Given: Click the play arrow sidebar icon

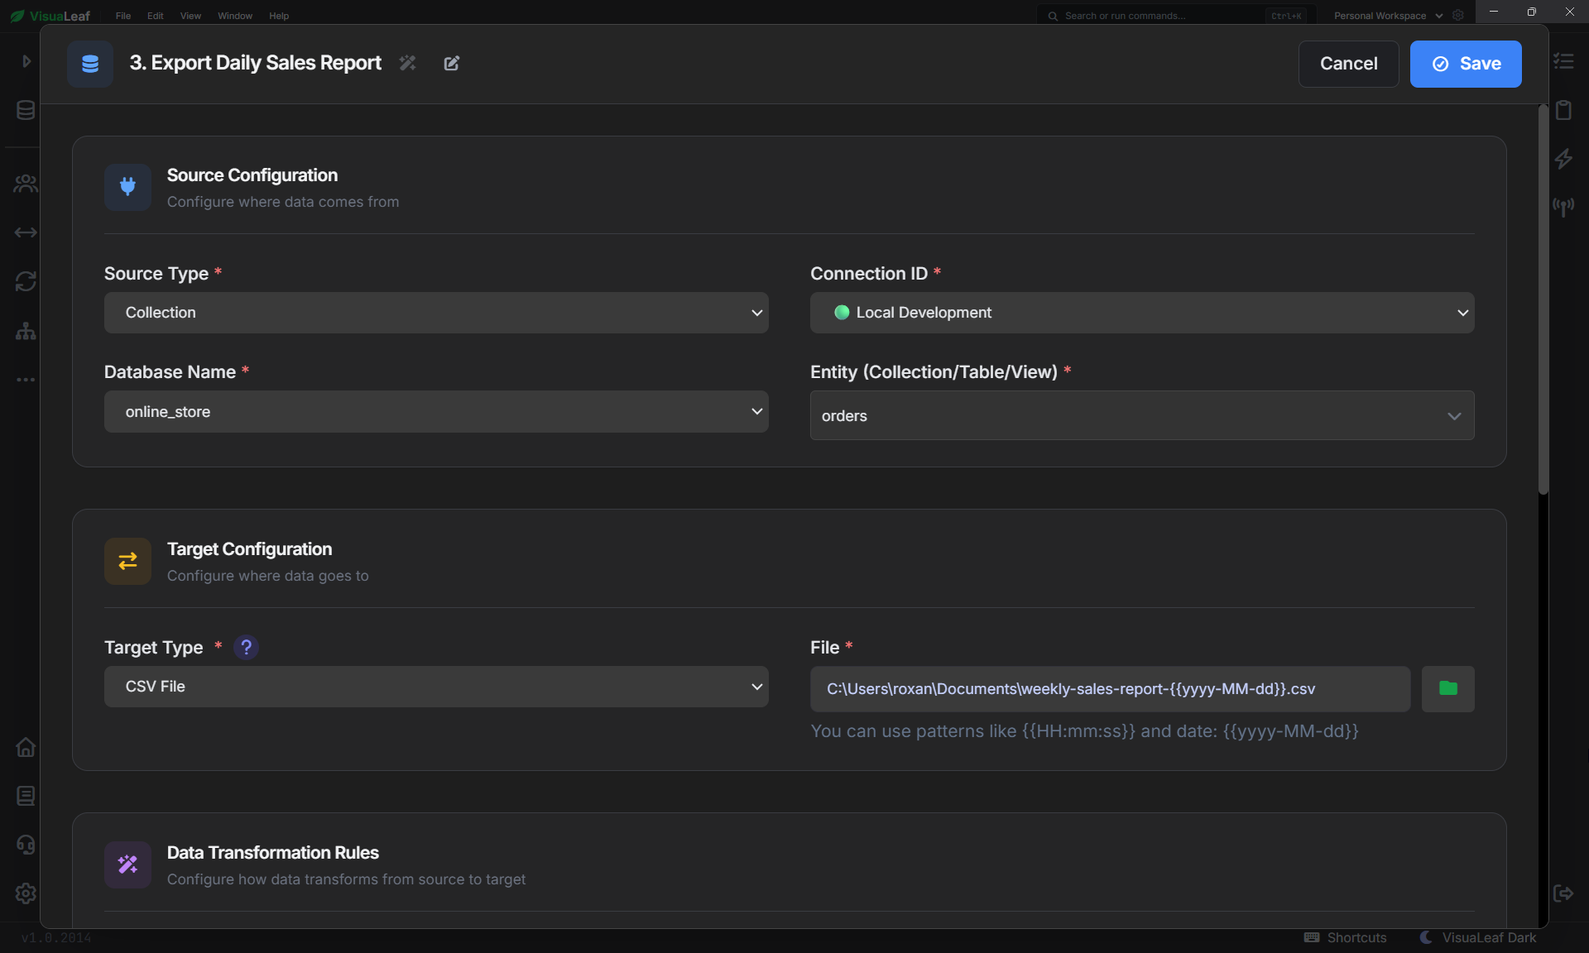Looking at the screenshot, I should (26, 61).
